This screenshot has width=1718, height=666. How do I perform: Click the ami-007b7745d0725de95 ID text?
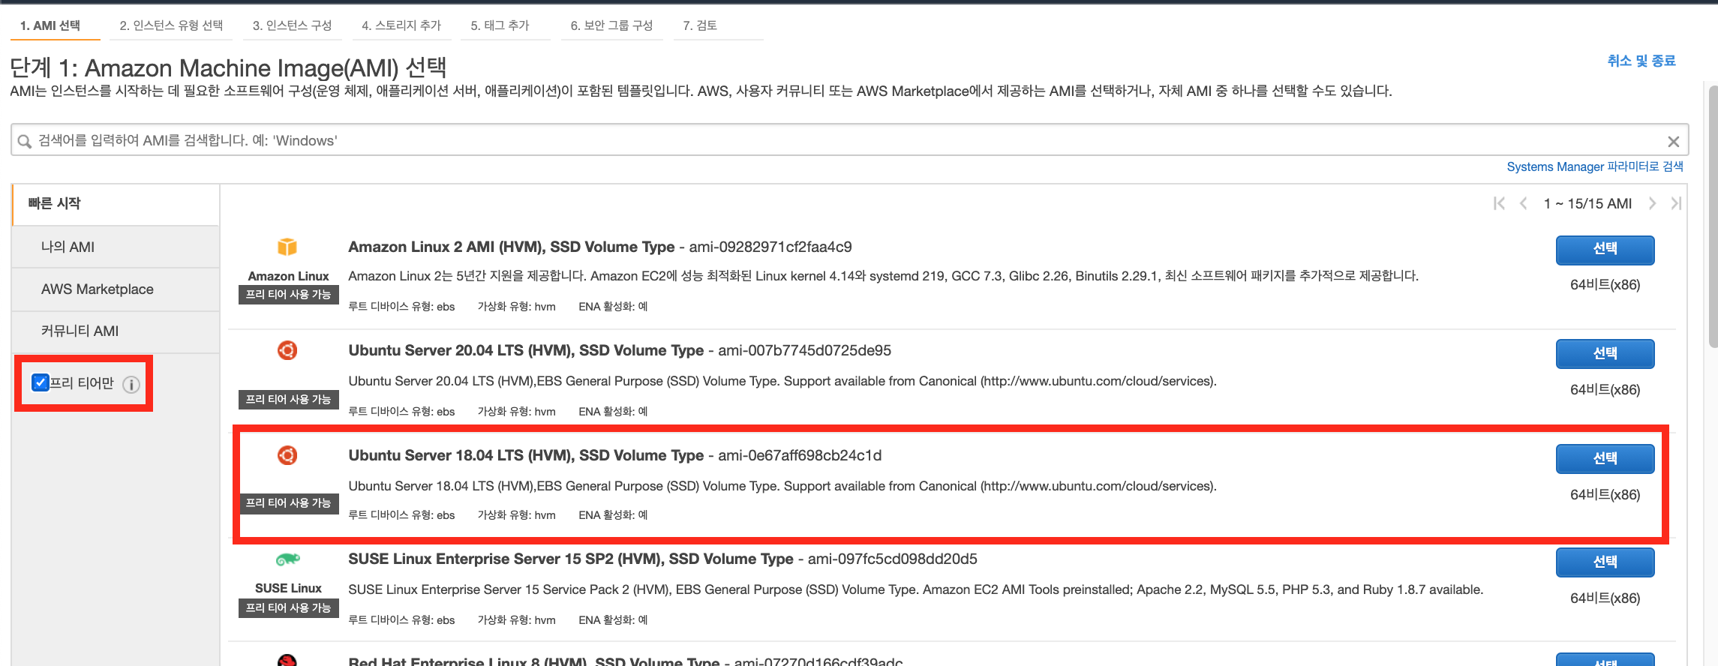[x=804, y=350]
